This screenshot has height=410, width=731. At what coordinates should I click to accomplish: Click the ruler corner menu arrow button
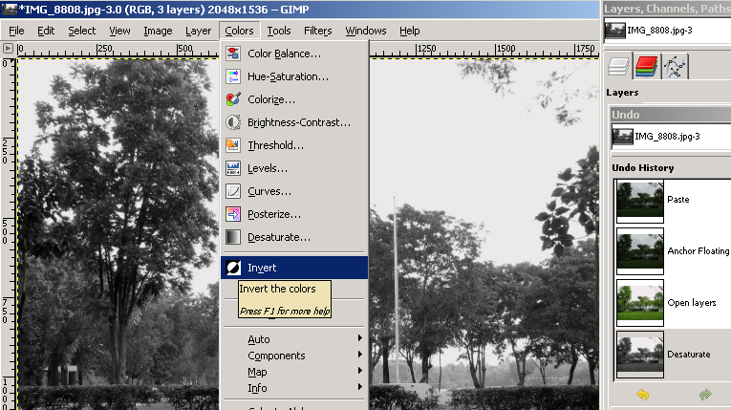tap(8, 48)
